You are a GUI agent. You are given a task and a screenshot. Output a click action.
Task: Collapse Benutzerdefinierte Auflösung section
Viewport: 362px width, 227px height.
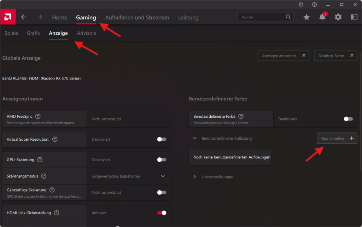point(194,138)
